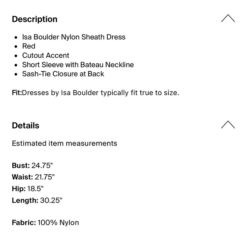The height and width of the screenshot is (246, 246).
Task: Click the Hip 18.5" measurement
Action: pyautogui.click(x=28, y=189)
